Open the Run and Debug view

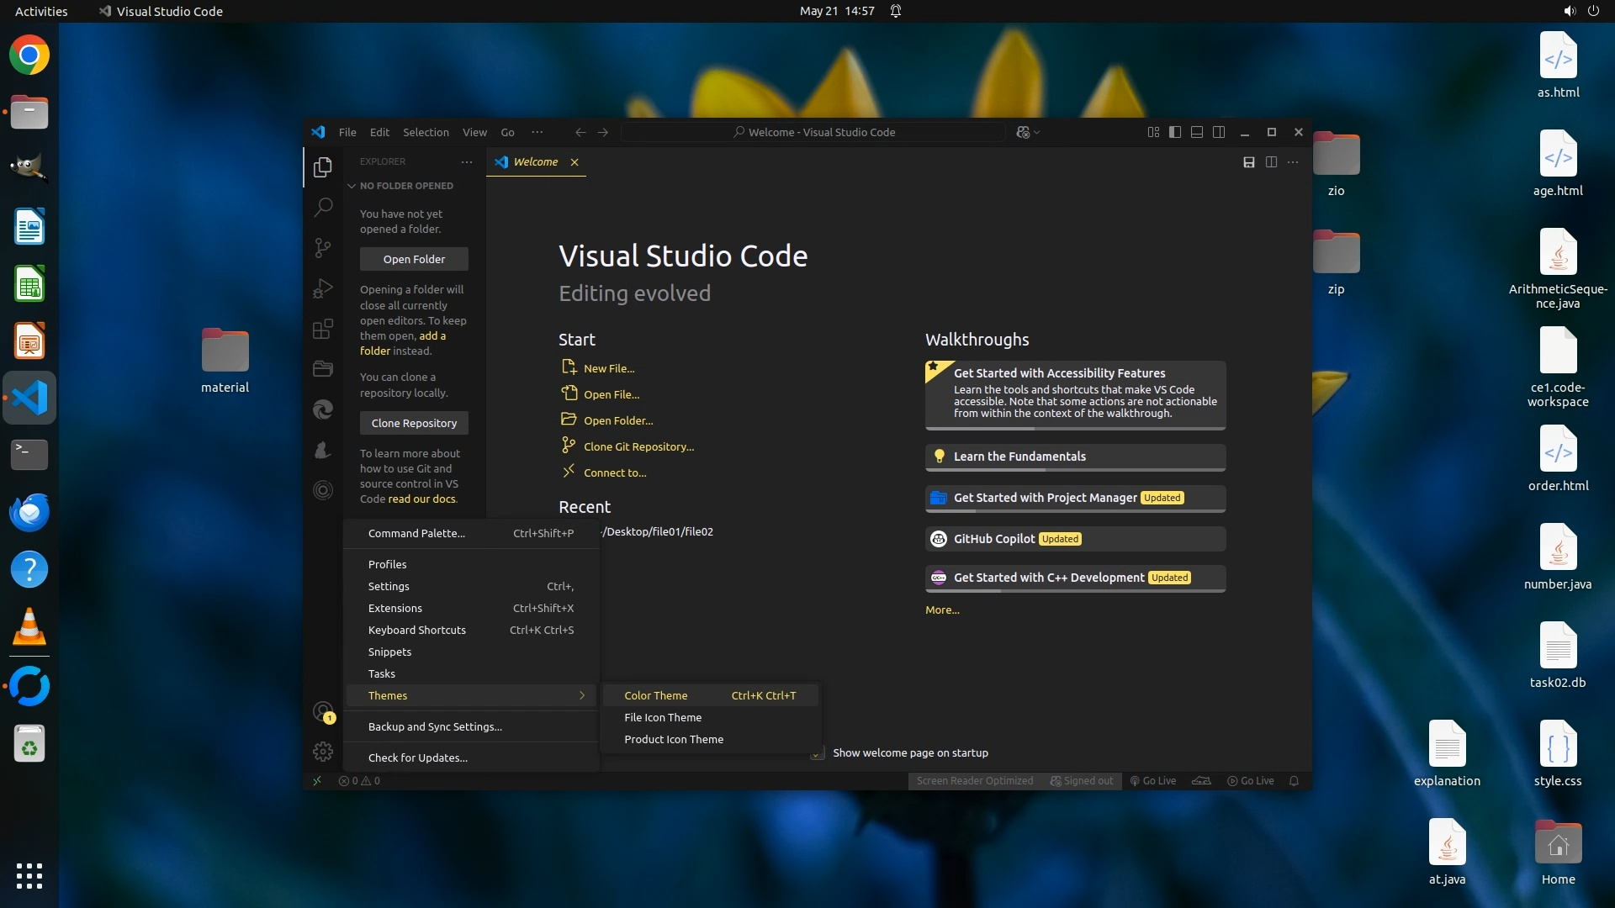(323, 288)
